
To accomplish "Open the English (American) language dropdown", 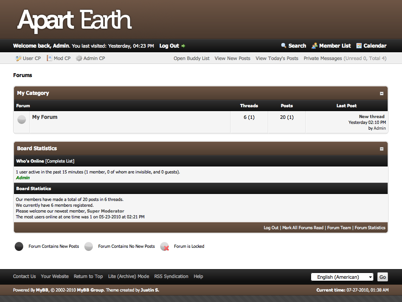I will pyautogui.click(x=342, y=277).
